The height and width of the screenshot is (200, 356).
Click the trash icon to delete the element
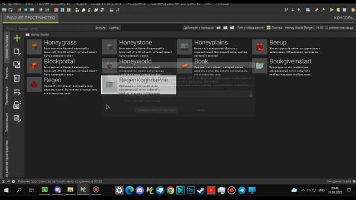[x=17, y=78]
